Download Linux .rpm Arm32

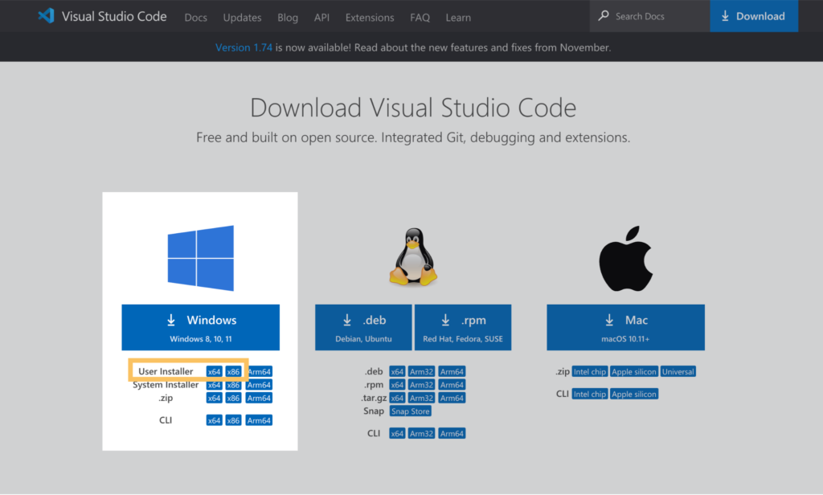point(421,385)
